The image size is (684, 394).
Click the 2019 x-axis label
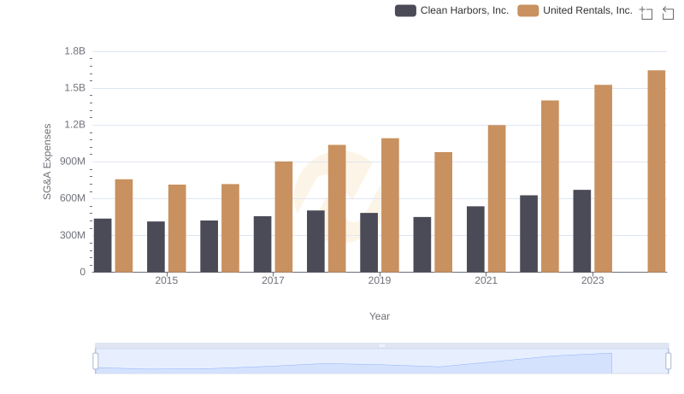(x=379, y=280)
